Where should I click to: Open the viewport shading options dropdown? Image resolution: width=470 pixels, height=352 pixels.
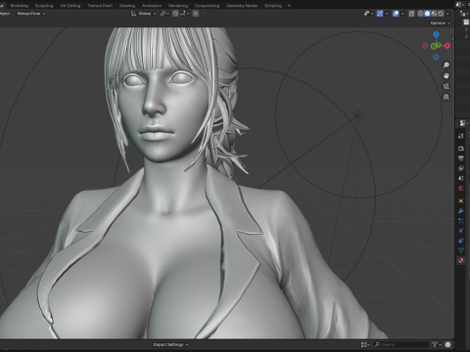[x=447, y=14]
